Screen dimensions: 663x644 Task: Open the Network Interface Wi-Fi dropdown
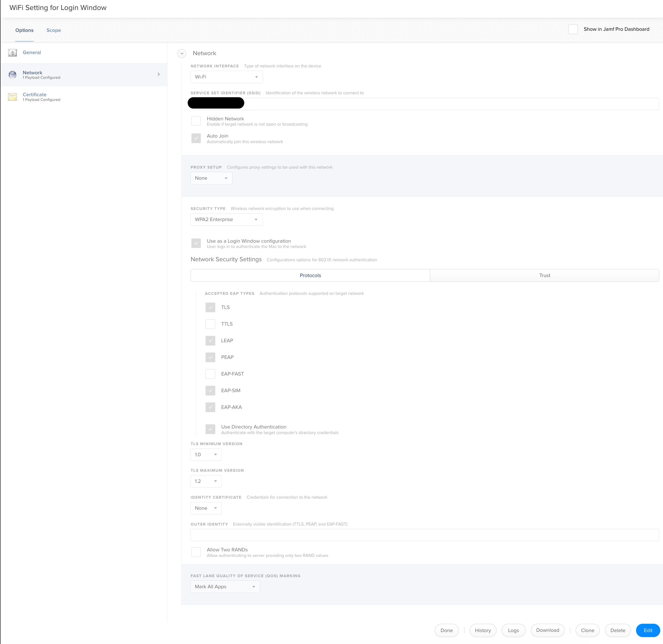(x=226, y=77)
